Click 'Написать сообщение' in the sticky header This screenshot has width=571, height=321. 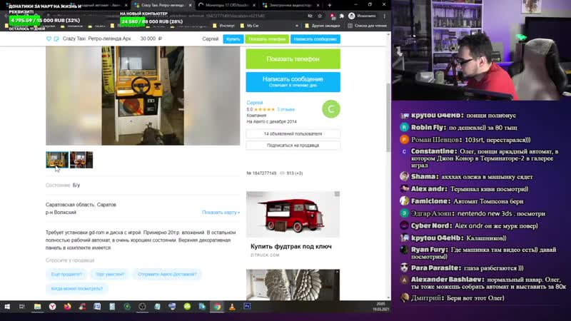(x=315, y=39)
